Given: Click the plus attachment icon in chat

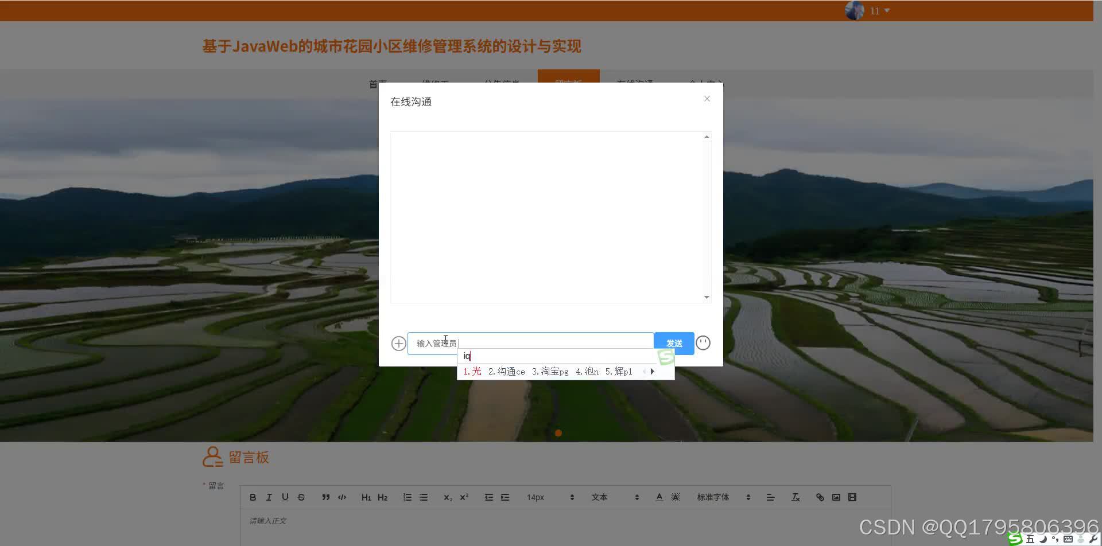Looking at the screenshot, I should (398, 343).
